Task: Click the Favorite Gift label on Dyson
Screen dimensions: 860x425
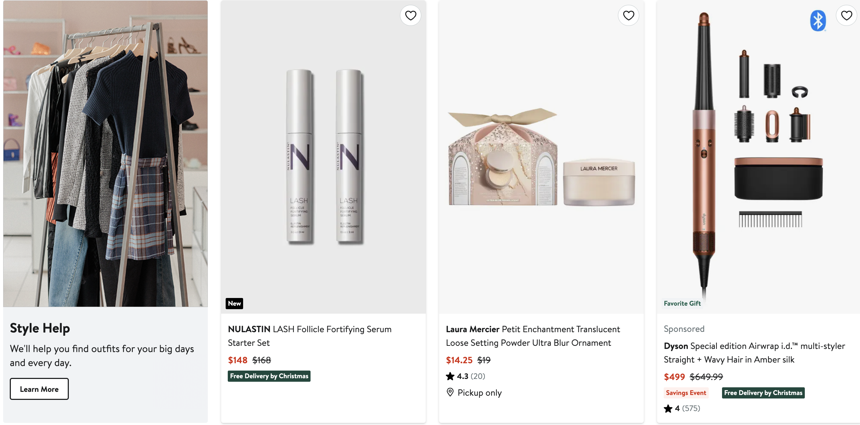Action: 682,303
